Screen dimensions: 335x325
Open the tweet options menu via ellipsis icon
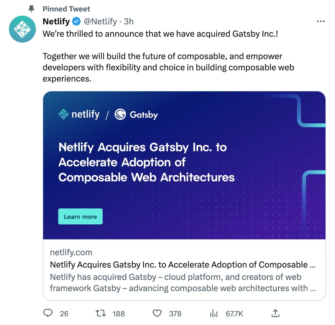click(x=320, y=21)
